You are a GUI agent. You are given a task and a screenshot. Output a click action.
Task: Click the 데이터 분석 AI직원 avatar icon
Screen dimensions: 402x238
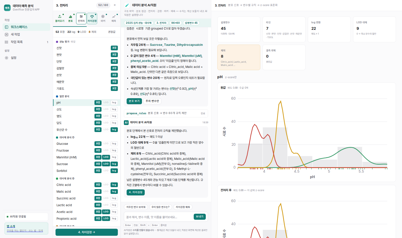click(127, 5)
